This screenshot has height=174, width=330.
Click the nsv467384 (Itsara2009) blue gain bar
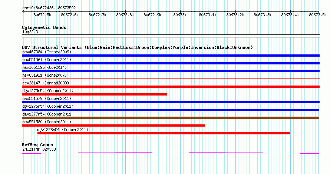[171, 56]
